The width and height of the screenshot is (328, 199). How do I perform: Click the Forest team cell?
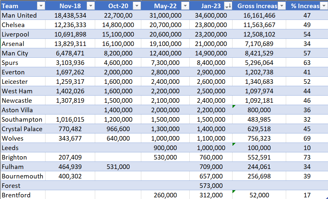(23, 186)
